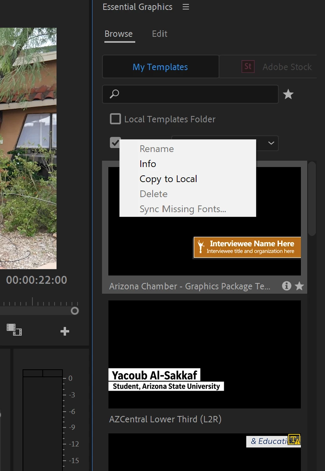Favorite the Arizona Chamber template
Image resolution: width=325 pixels, height=471 pixels.
(x=299, y=286)
